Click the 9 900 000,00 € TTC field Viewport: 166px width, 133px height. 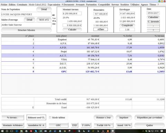(x=72, y=25)
